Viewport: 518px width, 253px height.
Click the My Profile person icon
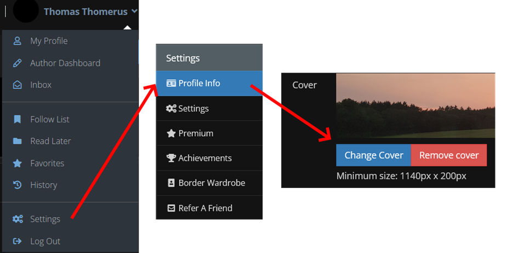(17, 41)
